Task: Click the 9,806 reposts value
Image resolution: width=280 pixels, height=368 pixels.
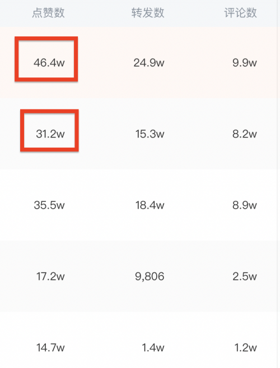Action: click(x=150, y=277)
